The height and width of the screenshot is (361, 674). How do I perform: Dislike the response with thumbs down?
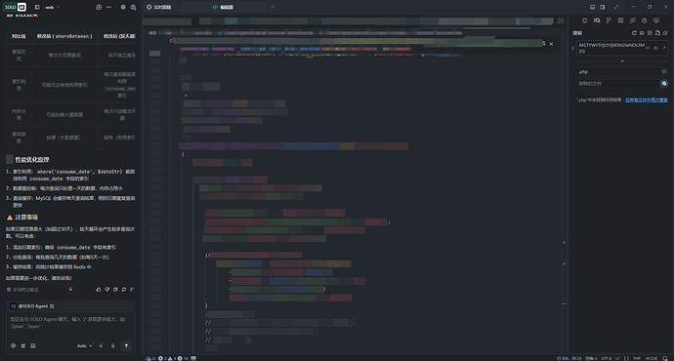point(107,290)
